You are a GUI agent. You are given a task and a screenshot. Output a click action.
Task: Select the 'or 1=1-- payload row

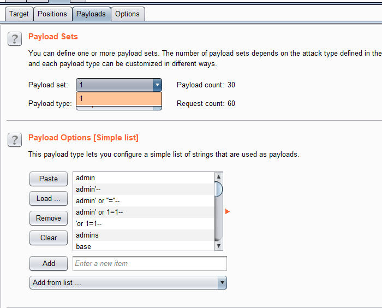pos(144,223)
